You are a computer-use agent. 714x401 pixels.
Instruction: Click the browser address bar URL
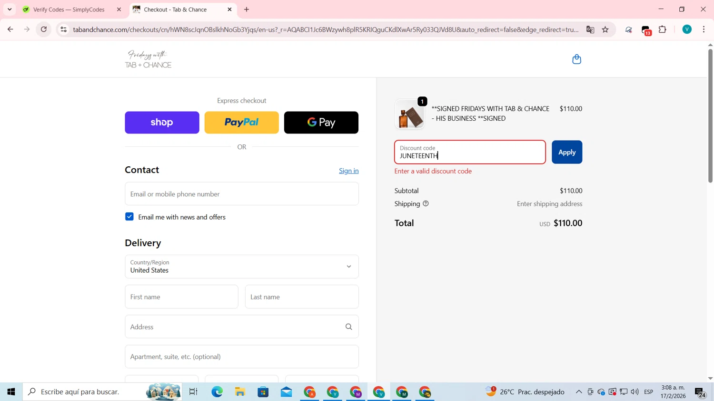(326, 29)
